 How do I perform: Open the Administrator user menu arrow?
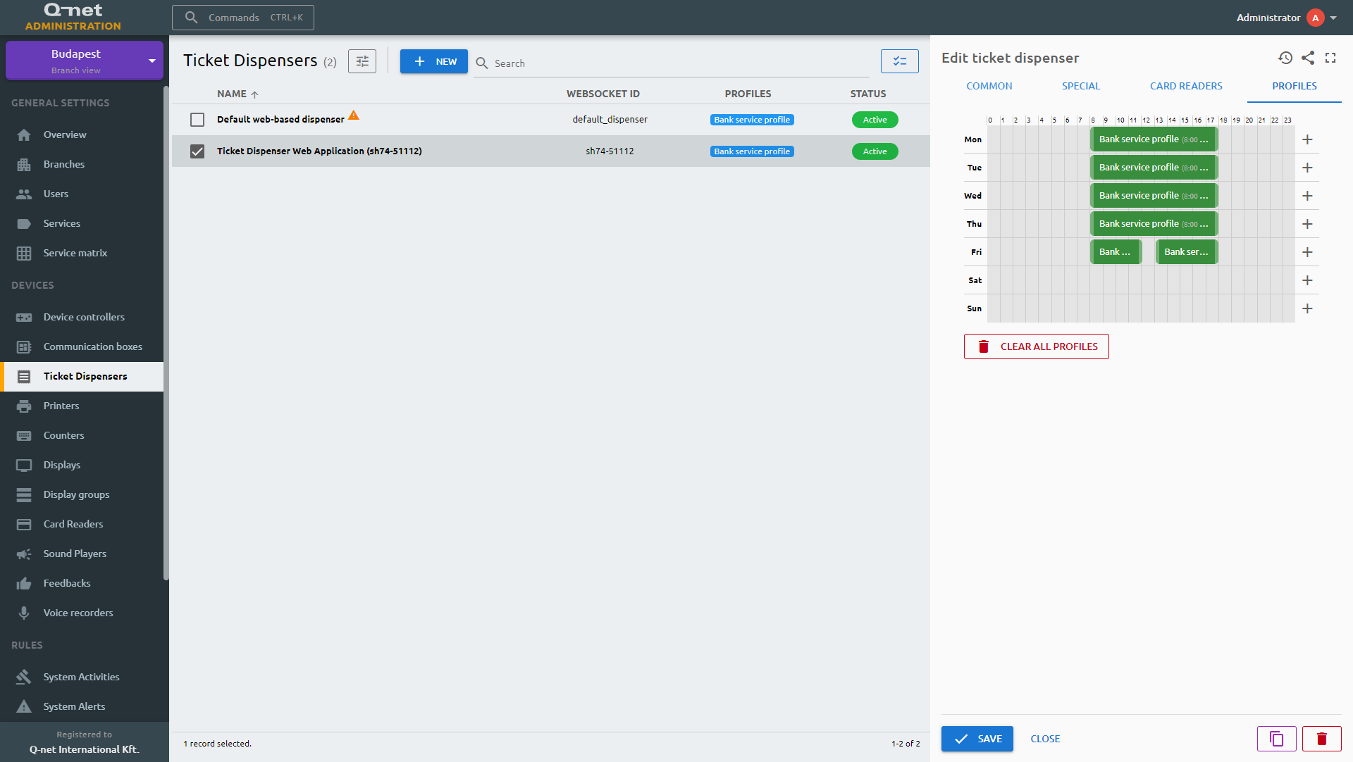pyautogui.click(x=1333, y=18)
